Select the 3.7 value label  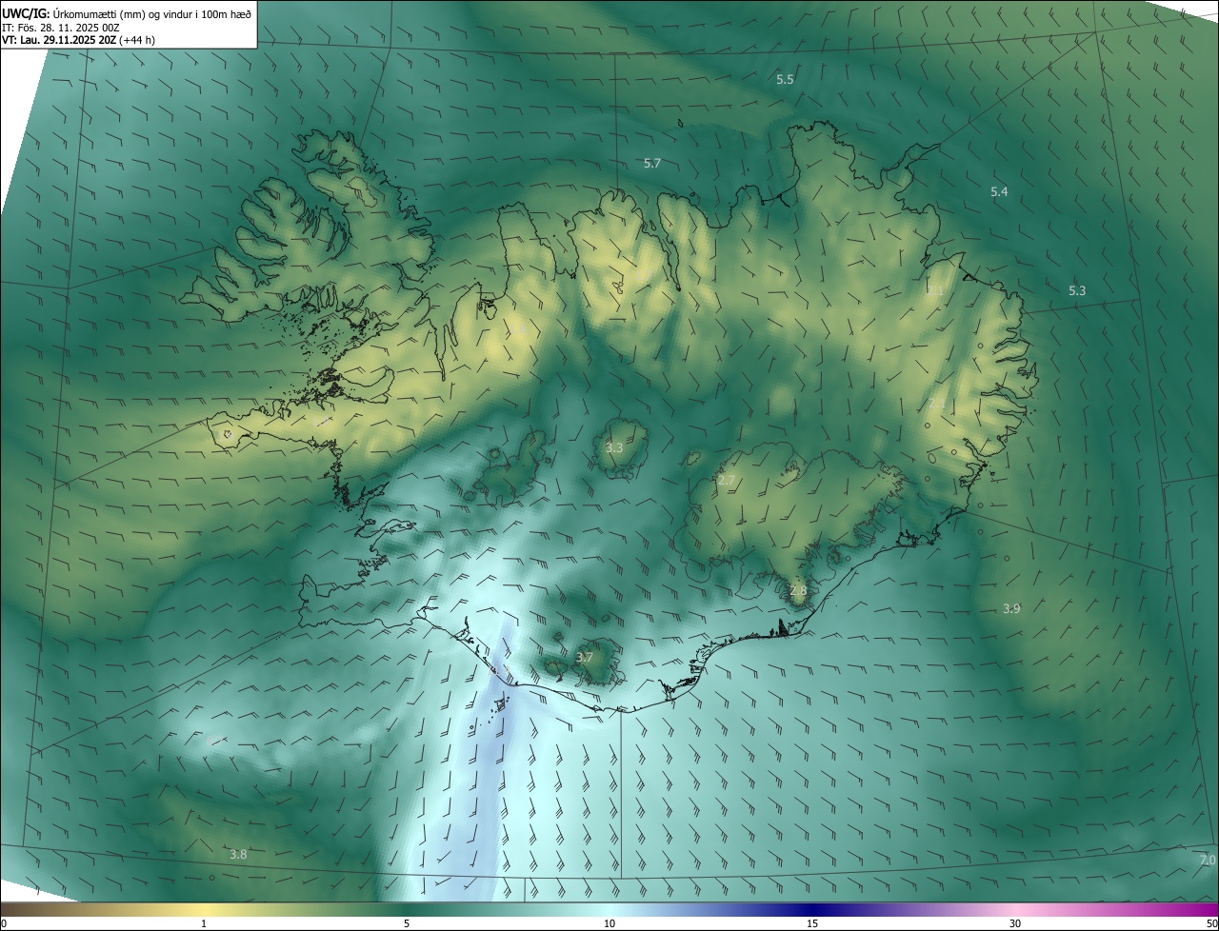(585, 658)
